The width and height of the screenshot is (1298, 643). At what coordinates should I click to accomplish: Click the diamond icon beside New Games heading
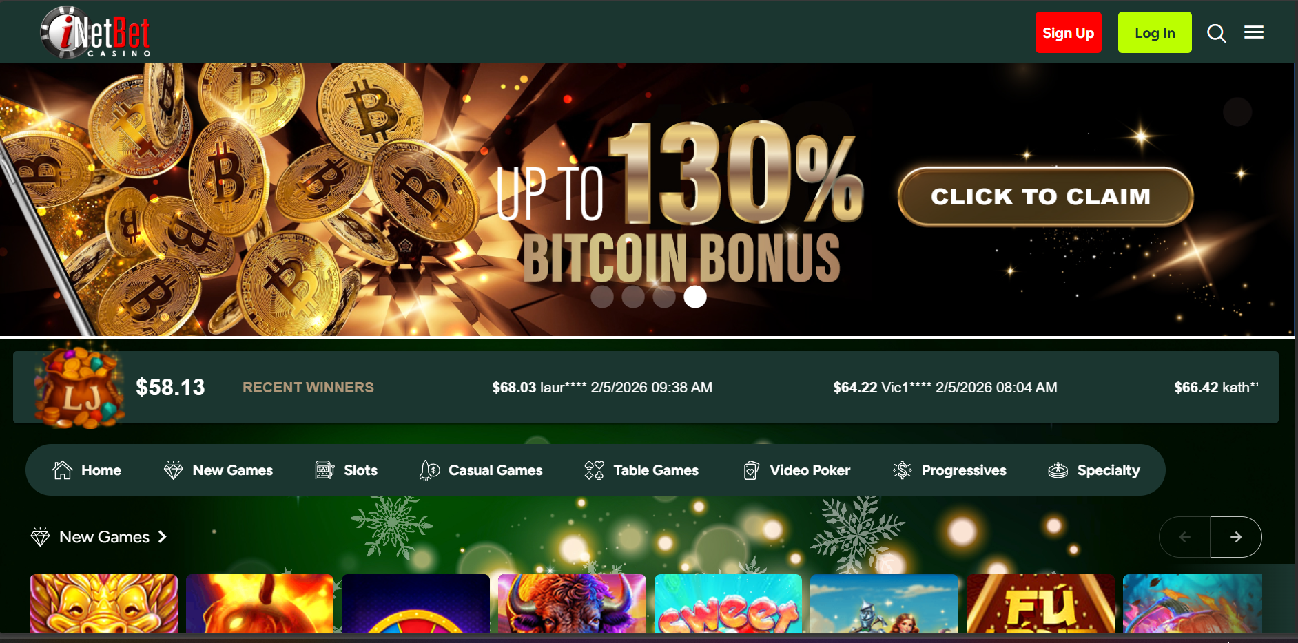41,537
